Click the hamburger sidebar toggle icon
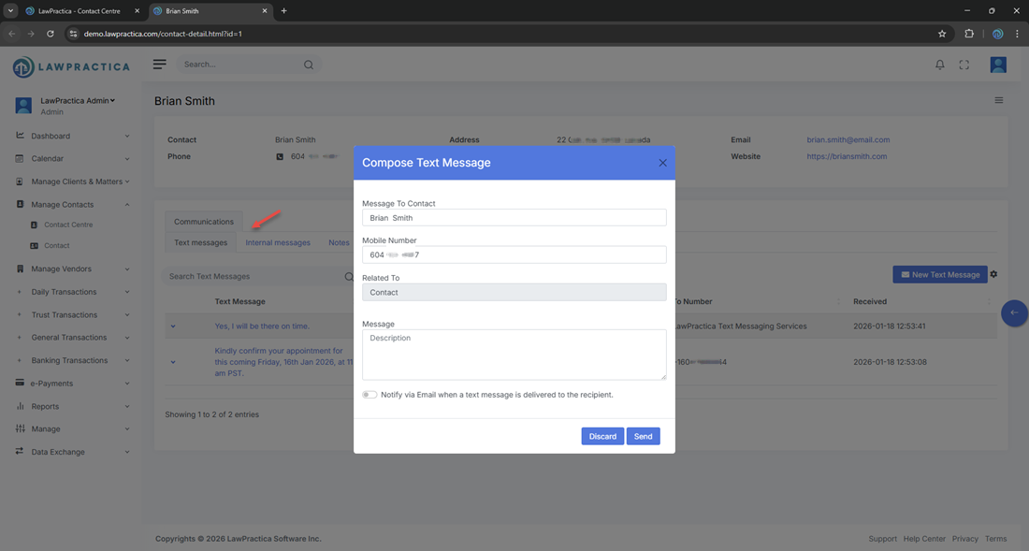Screen dimensions: 1029x551 point(160,65)
